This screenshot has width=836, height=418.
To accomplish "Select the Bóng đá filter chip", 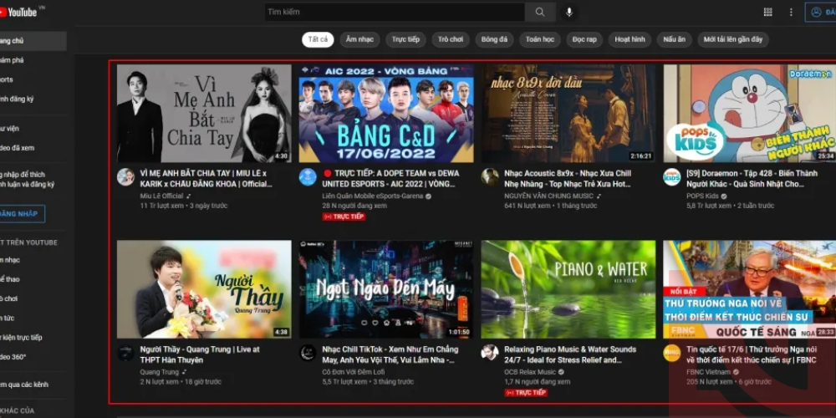I will pyautogui.click(x=494, y=39).
